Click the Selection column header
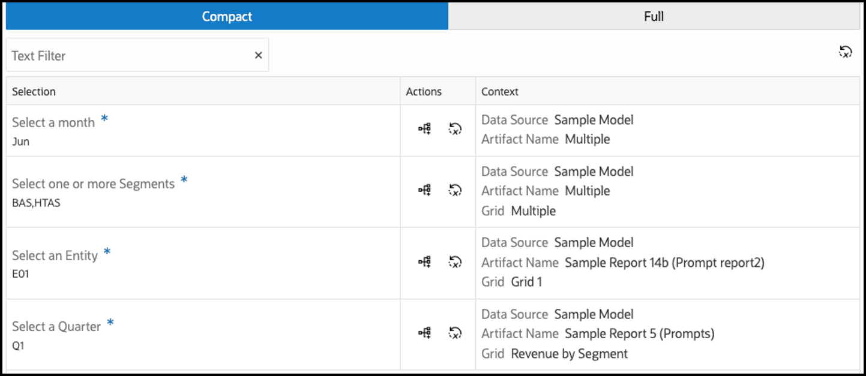Screen dimensions: 866x376 pos(34,92)
